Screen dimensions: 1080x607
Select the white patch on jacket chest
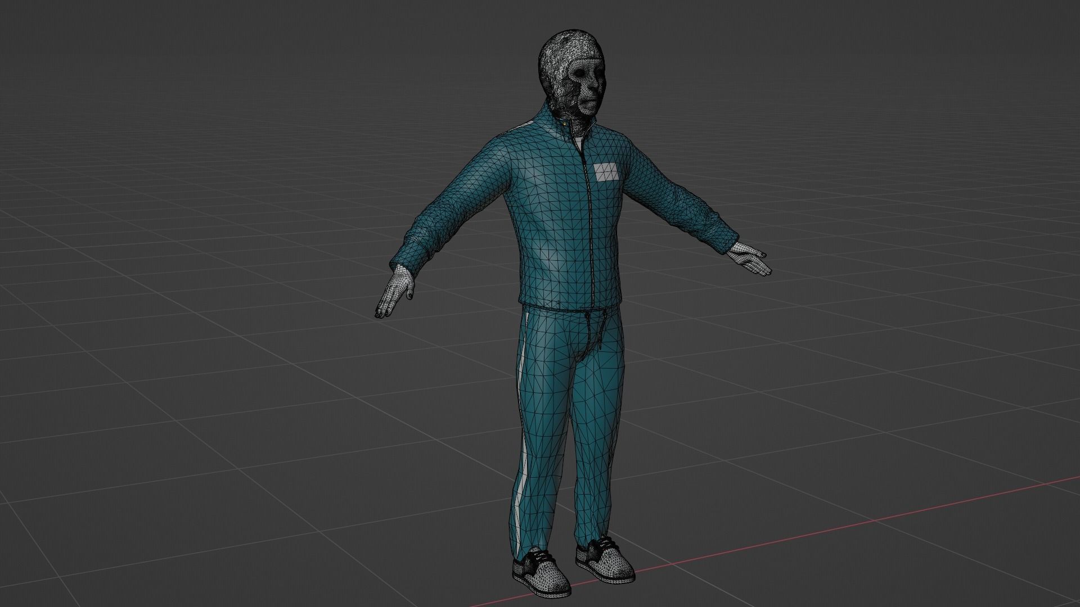tap(605, 171)
